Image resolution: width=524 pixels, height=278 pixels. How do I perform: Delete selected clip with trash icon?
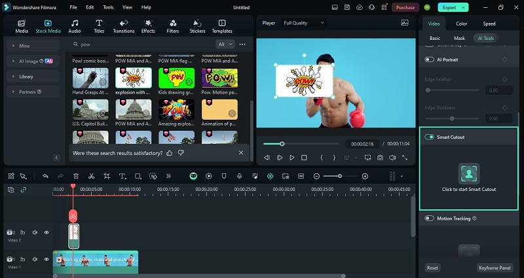point(76,176)
